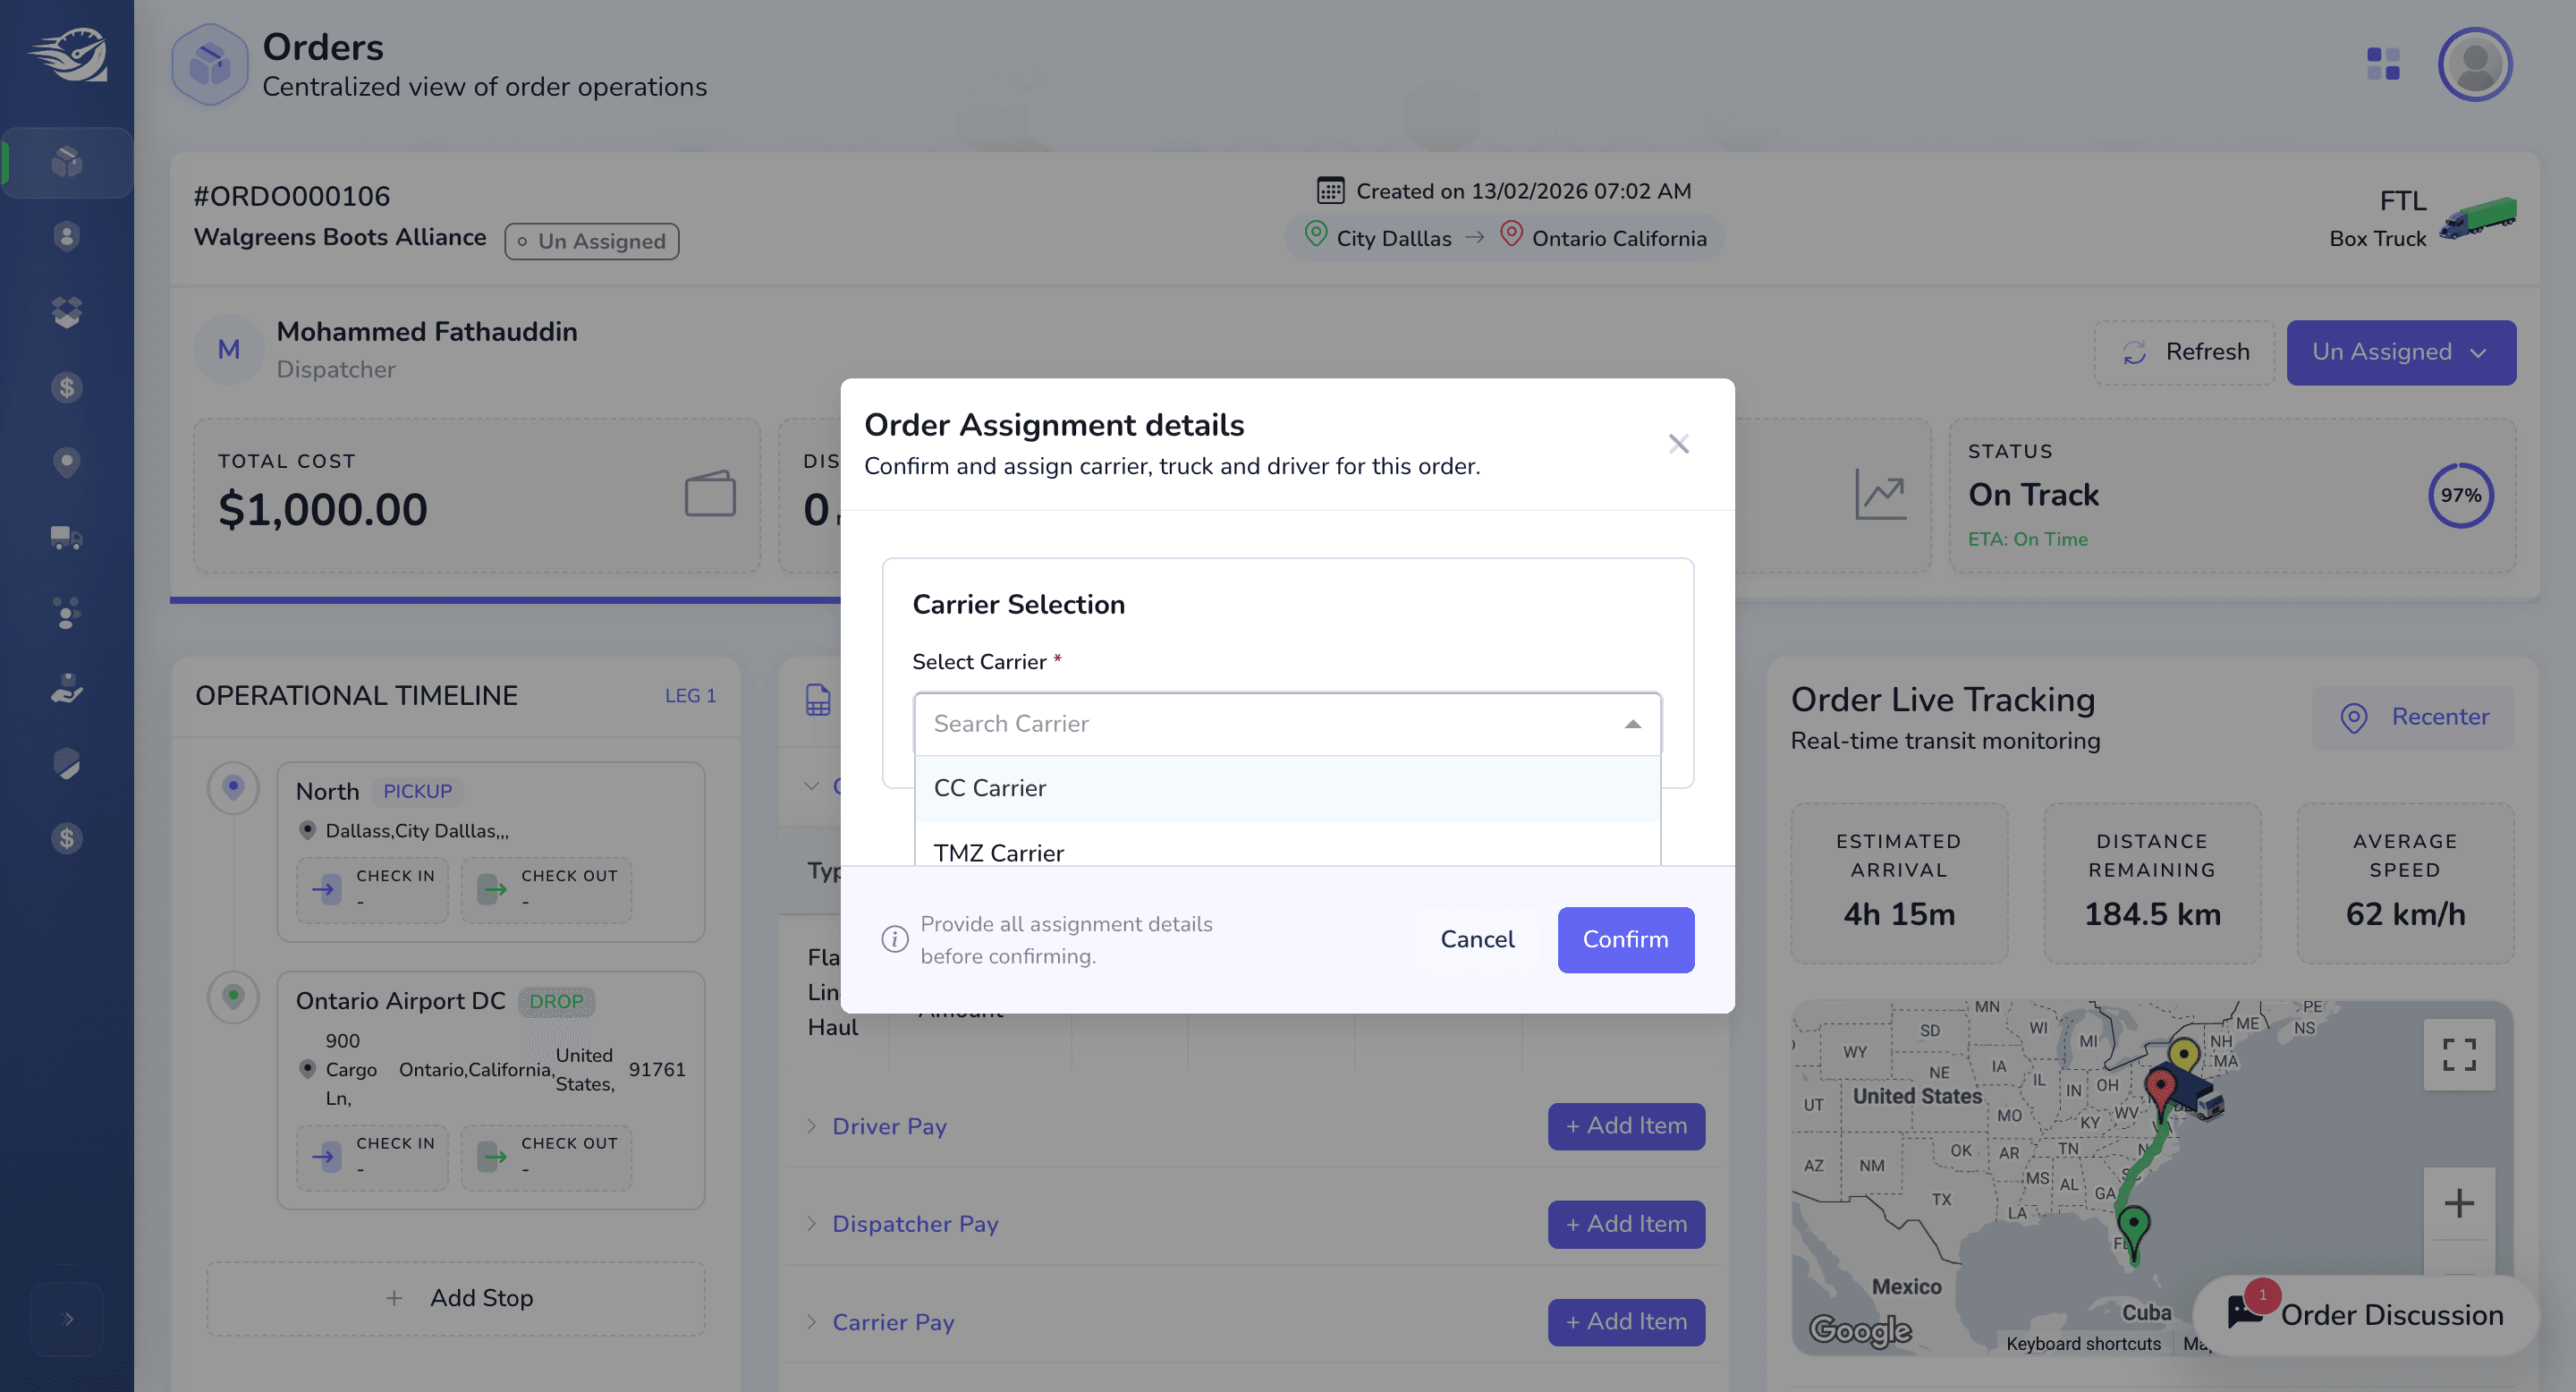Viewport: 2576px width, 1392px height.
Task: Open the Order Discussion chat
Action: tap(2365, 1314)
